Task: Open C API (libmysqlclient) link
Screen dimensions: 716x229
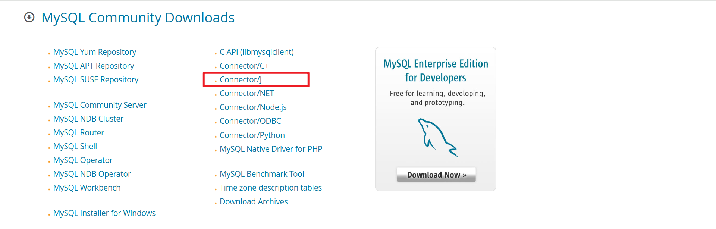Action: 257,52
